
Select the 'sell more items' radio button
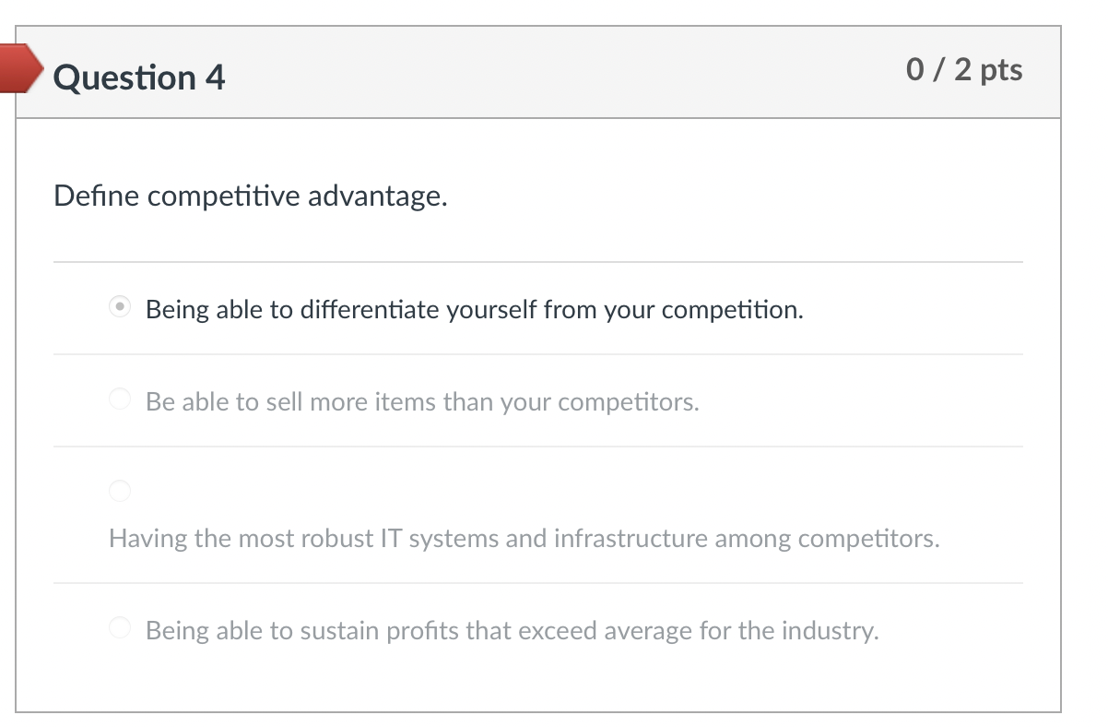[119, 399]
